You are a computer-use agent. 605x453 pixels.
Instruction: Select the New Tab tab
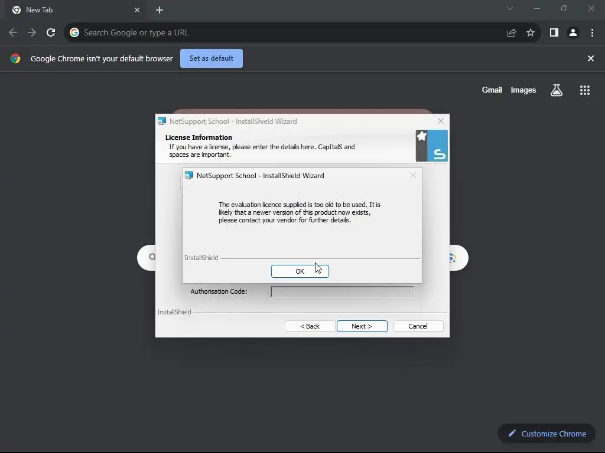click(75, 10)
